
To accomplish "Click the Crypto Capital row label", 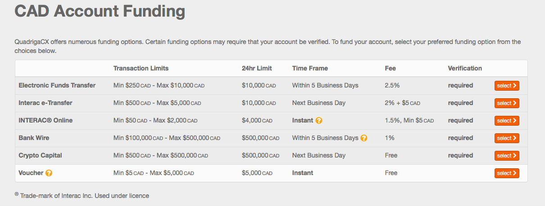I will click(40, 155).
